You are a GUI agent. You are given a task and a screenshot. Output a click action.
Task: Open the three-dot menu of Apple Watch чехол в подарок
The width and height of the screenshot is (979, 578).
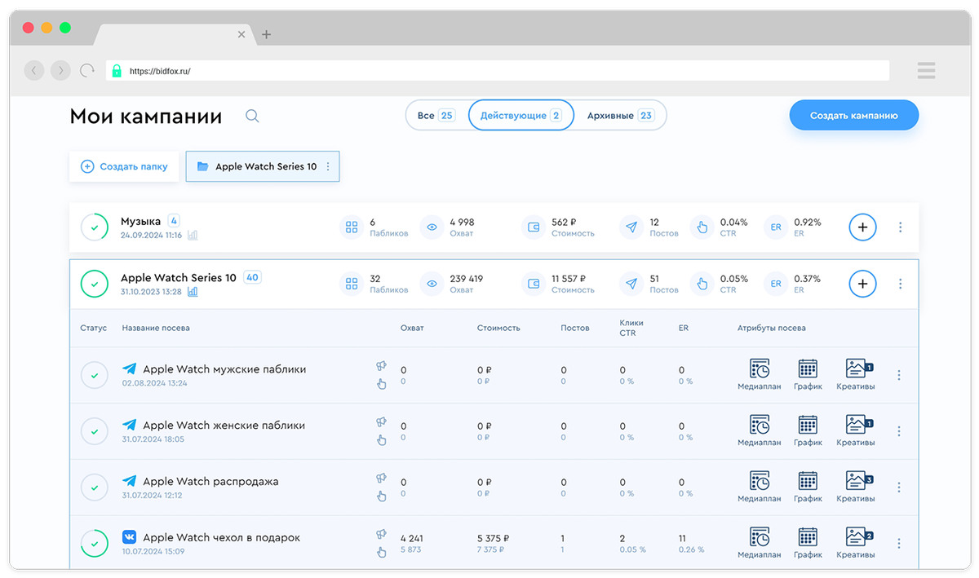[x=899, y=543]
